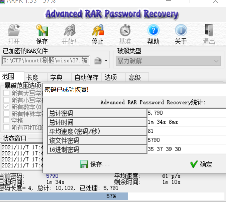This screenshot has width=226, height=202.
Task: Click the 保存... button in the result dialog
Action: coord(95,164)
